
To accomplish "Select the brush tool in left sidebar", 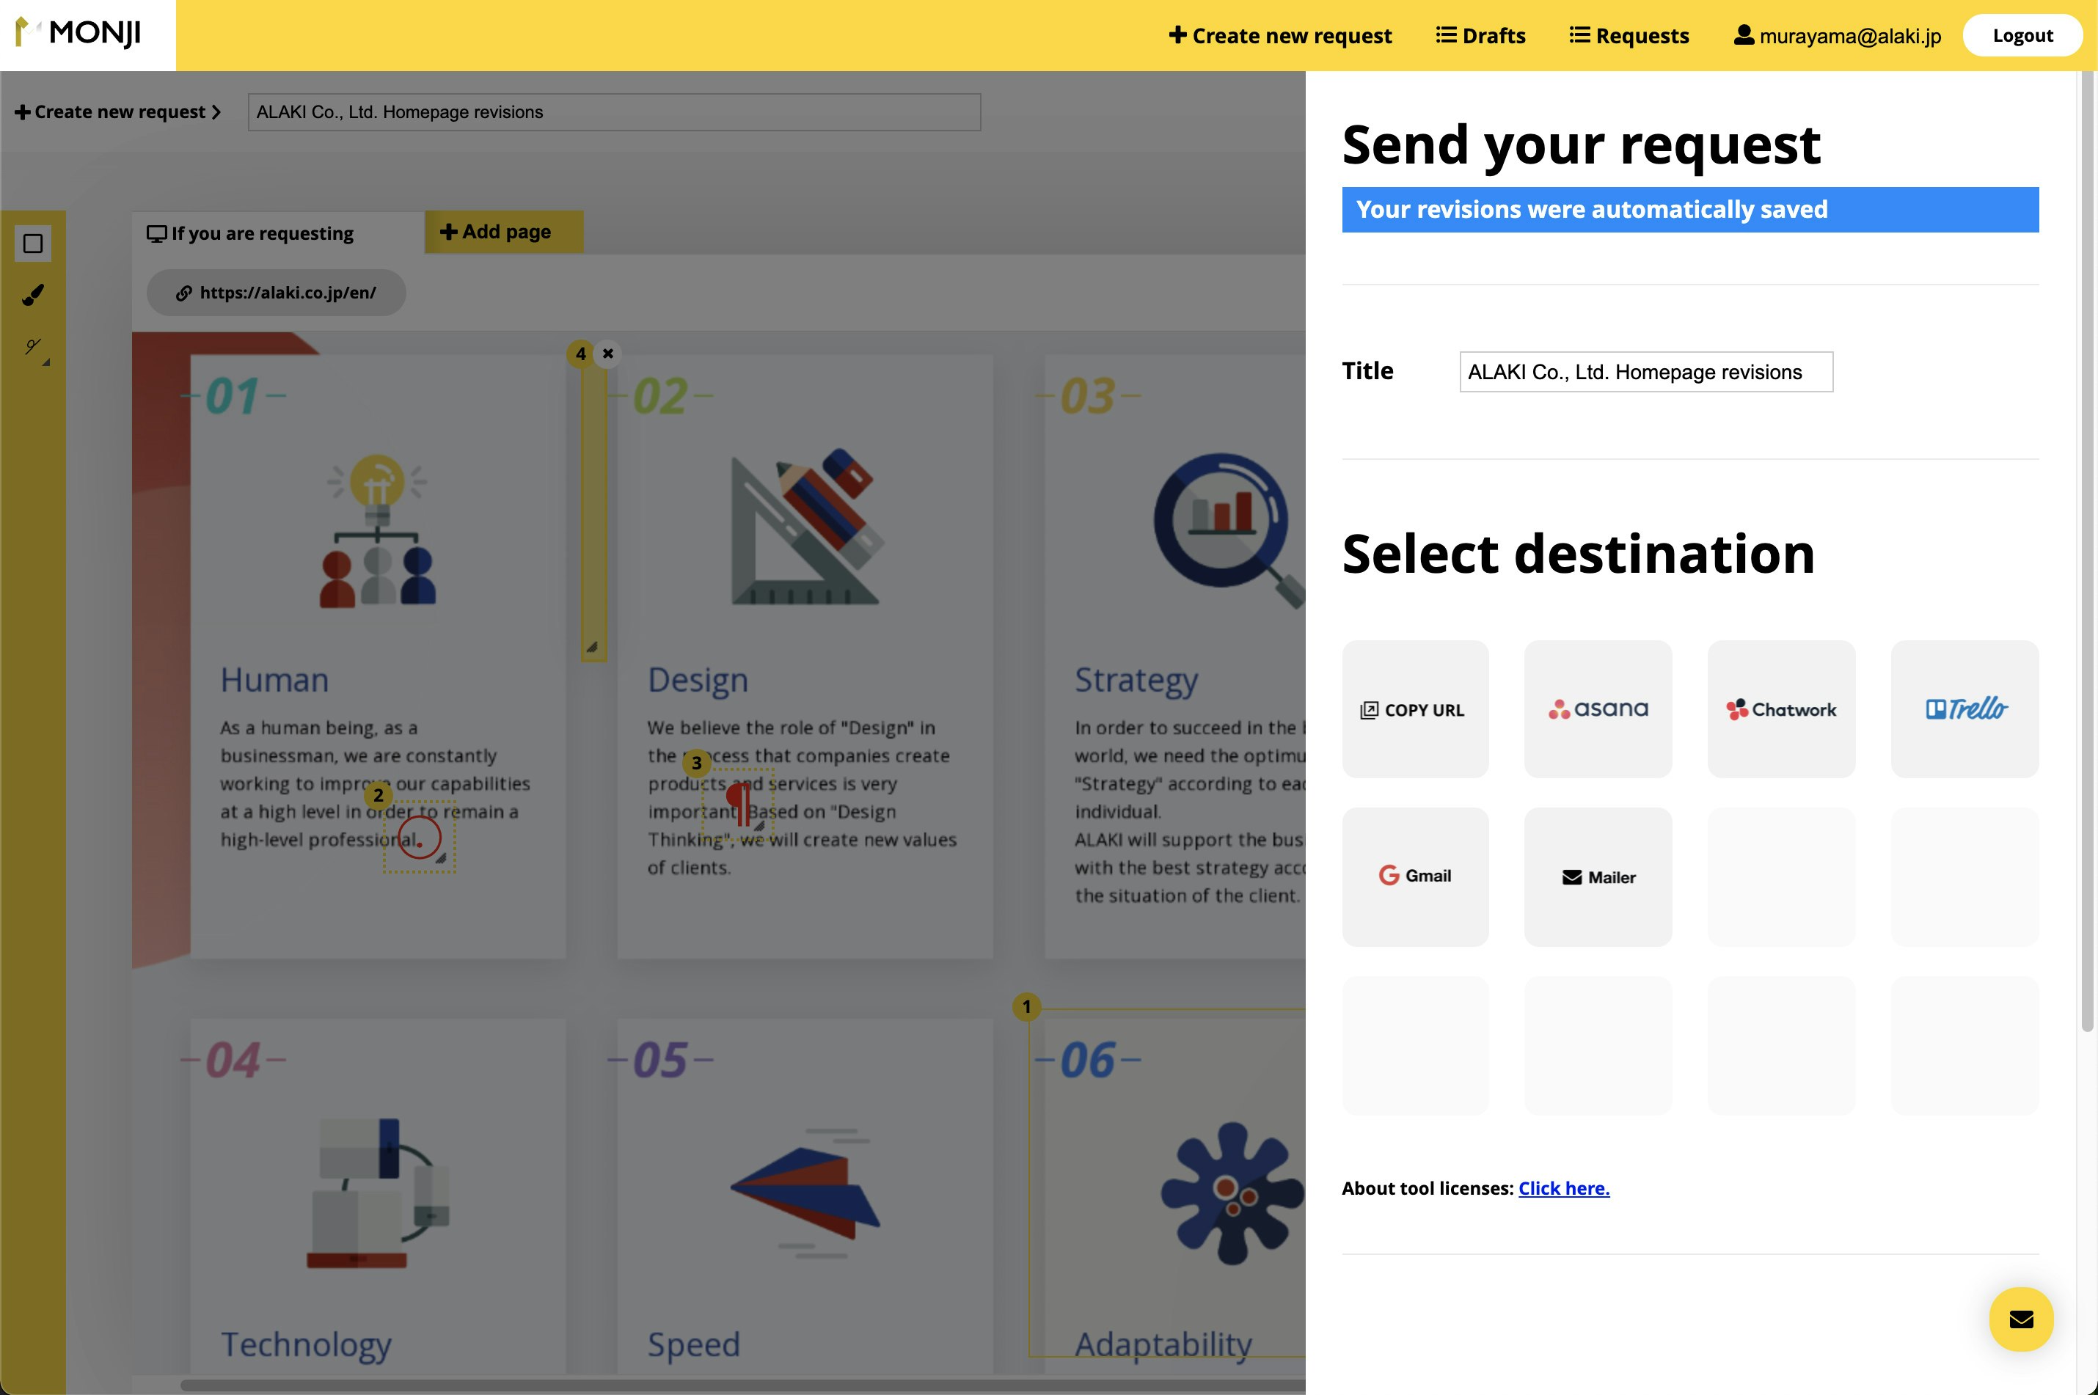I will coord(33,295).
